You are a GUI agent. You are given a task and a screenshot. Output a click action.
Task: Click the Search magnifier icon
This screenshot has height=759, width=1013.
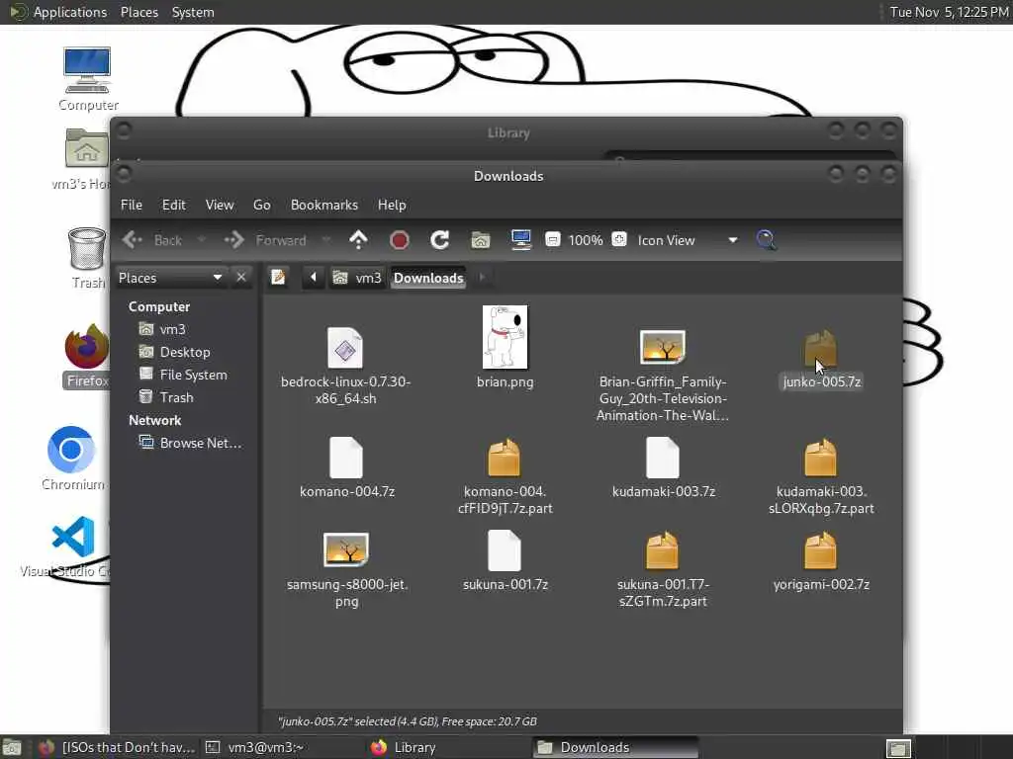pyautogui.click(x=767, y=240)
